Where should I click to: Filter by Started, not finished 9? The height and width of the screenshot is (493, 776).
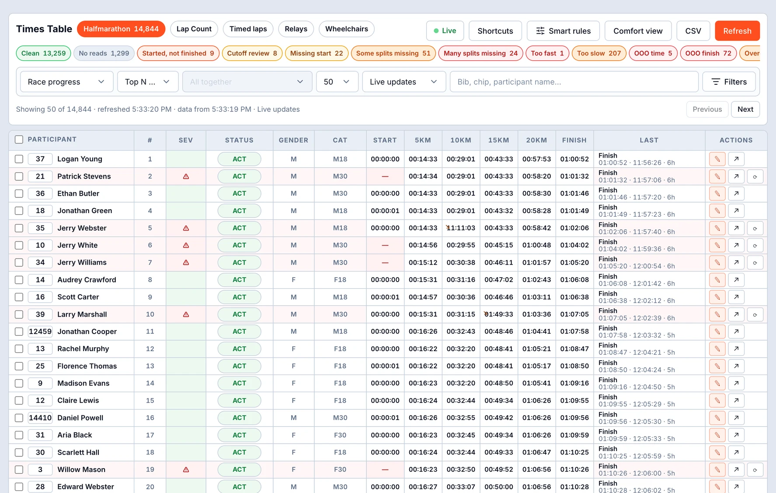coord(178,53)
